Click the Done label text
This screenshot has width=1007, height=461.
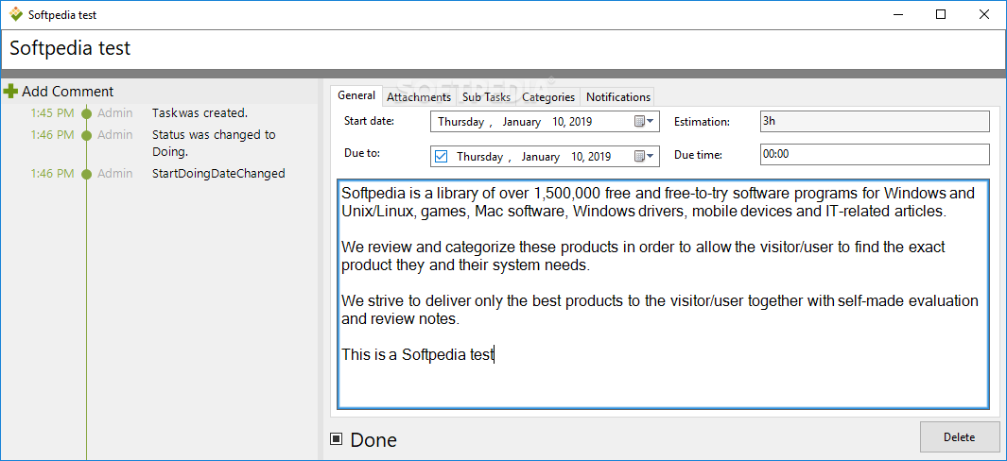(373, 440)
